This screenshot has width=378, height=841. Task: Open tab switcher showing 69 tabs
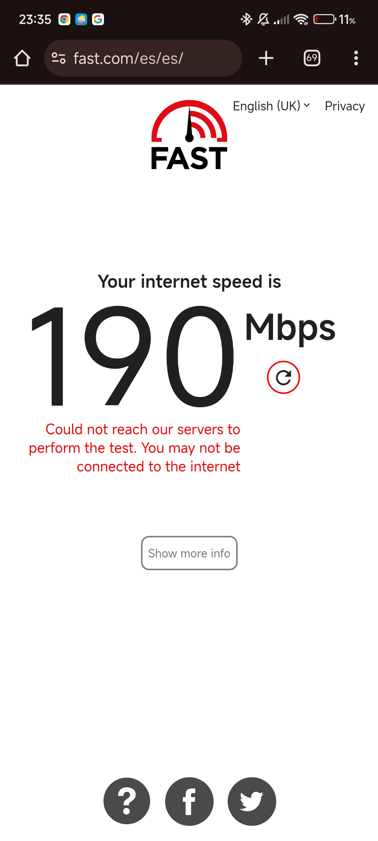(312, 58)
